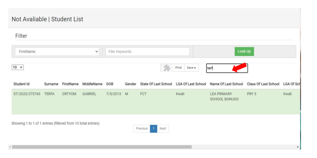This screenshot has width=317, height=158.
Task: Sort by Gender column header
Action: (x=131, y=84)
